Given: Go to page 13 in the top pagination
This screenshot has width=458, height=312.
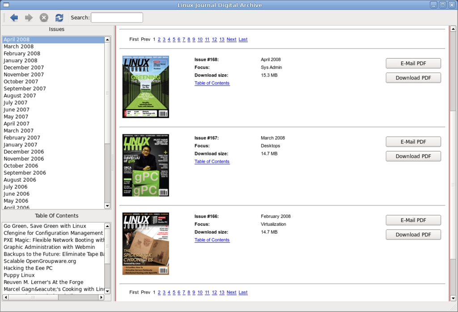Looking at the screenshot, I should click(x=222, y=39).
